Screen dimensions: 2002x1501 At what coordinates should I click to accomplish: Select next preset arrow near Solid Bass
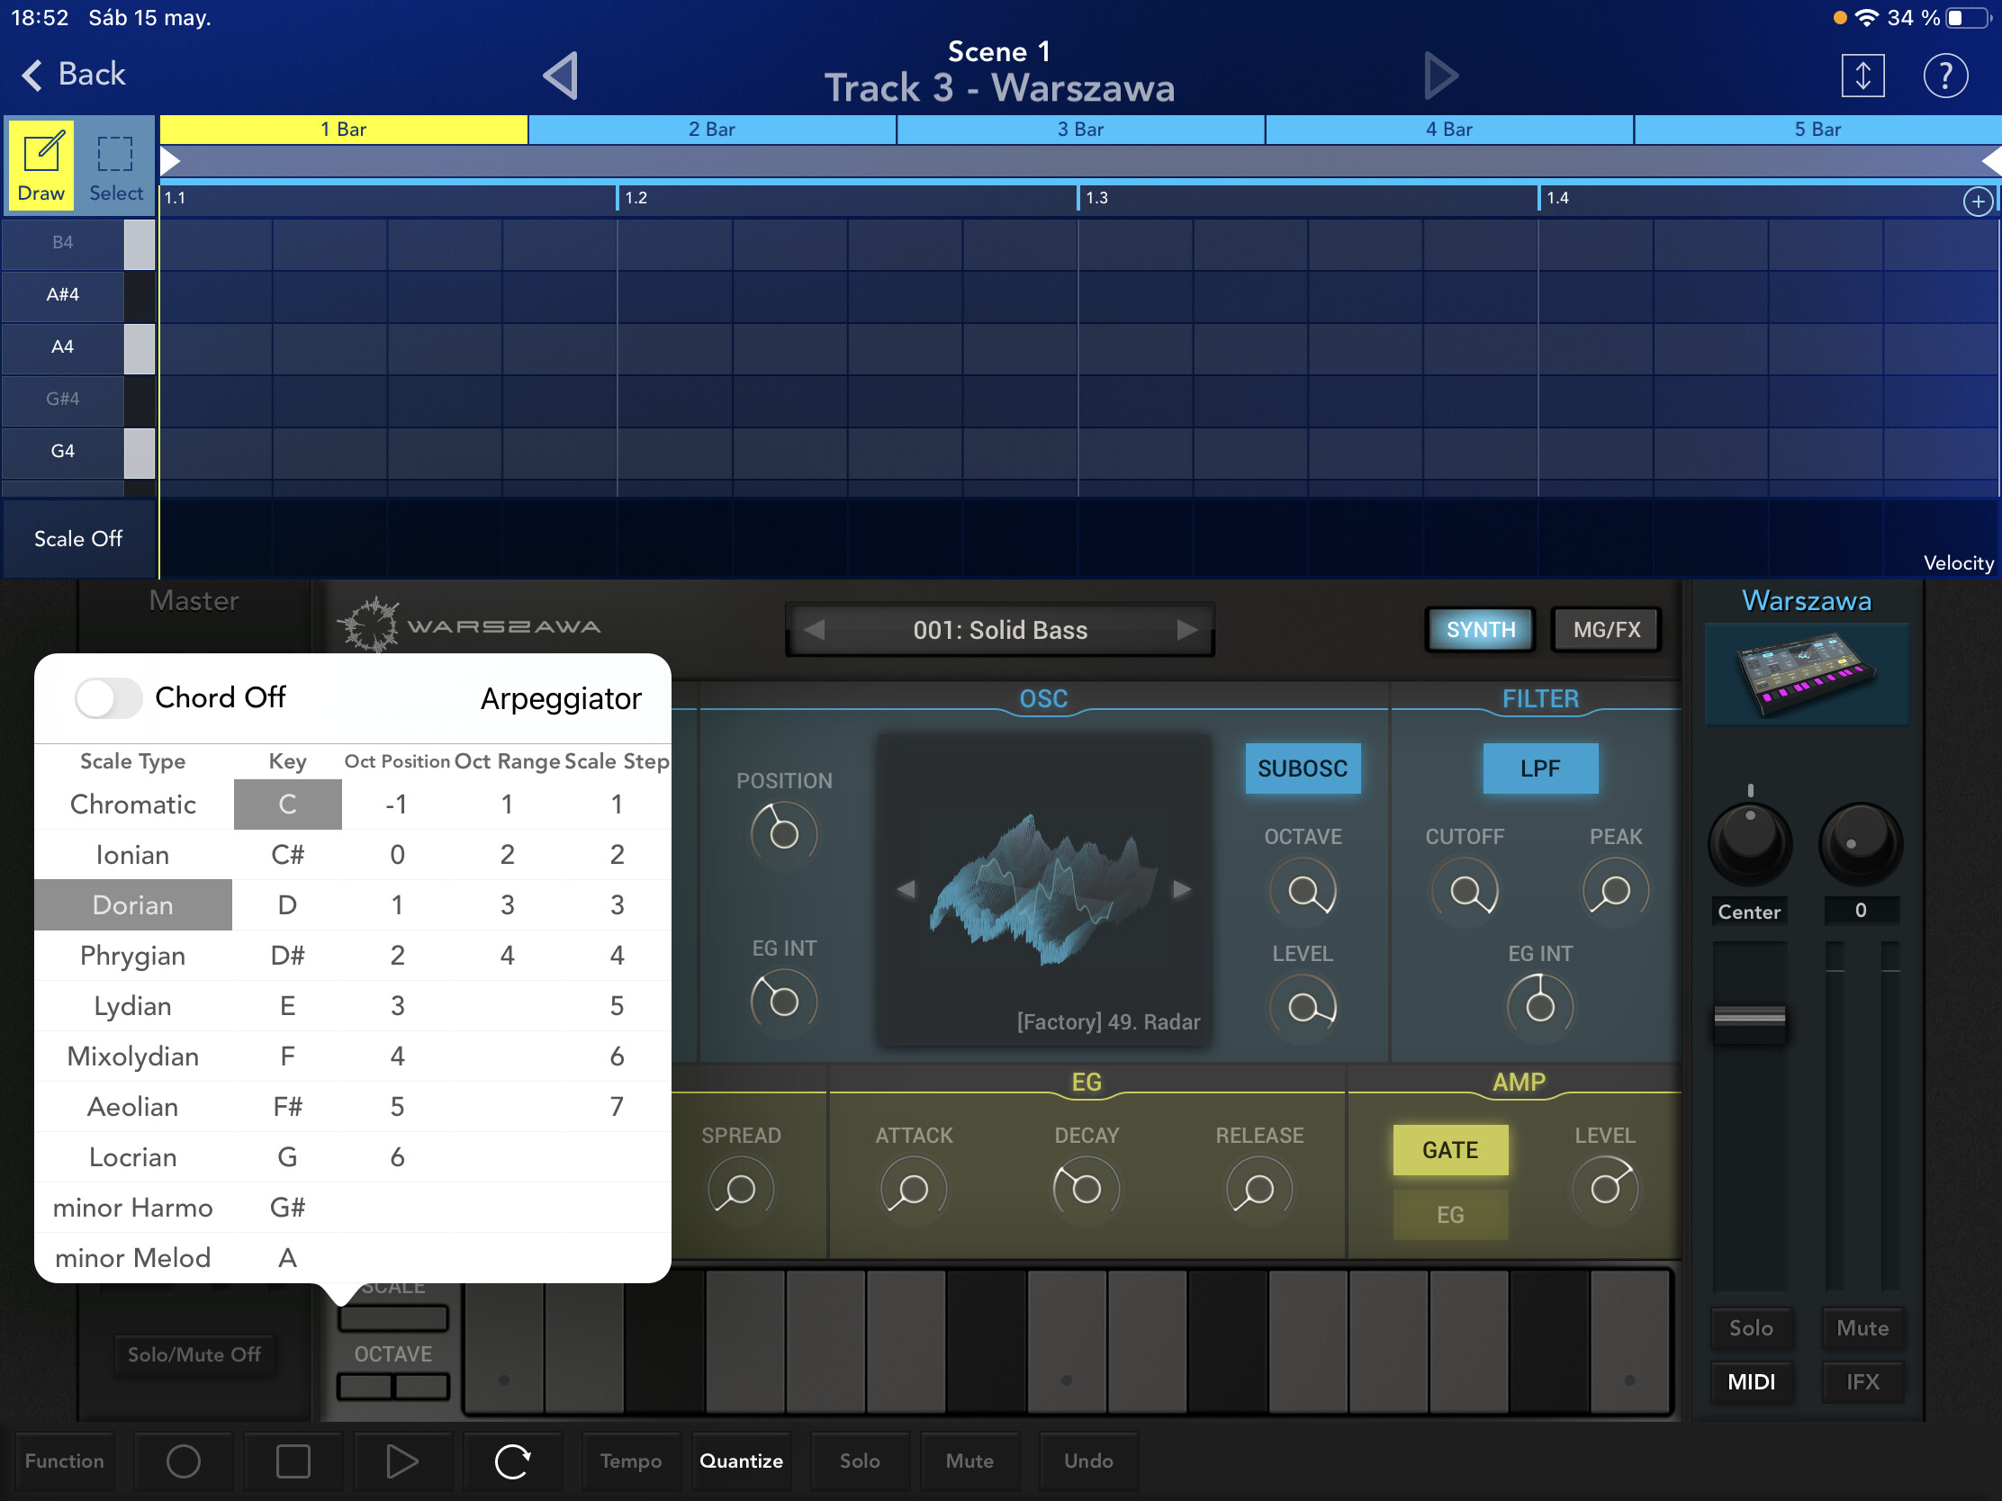[1186, 630]
